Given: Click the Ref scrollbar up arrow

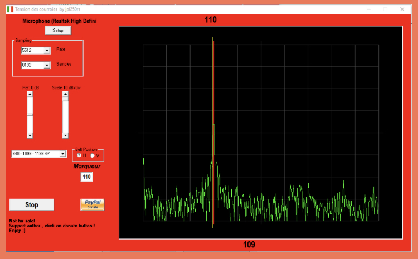Looking at the screenshot, I should [x=30, y=95].
